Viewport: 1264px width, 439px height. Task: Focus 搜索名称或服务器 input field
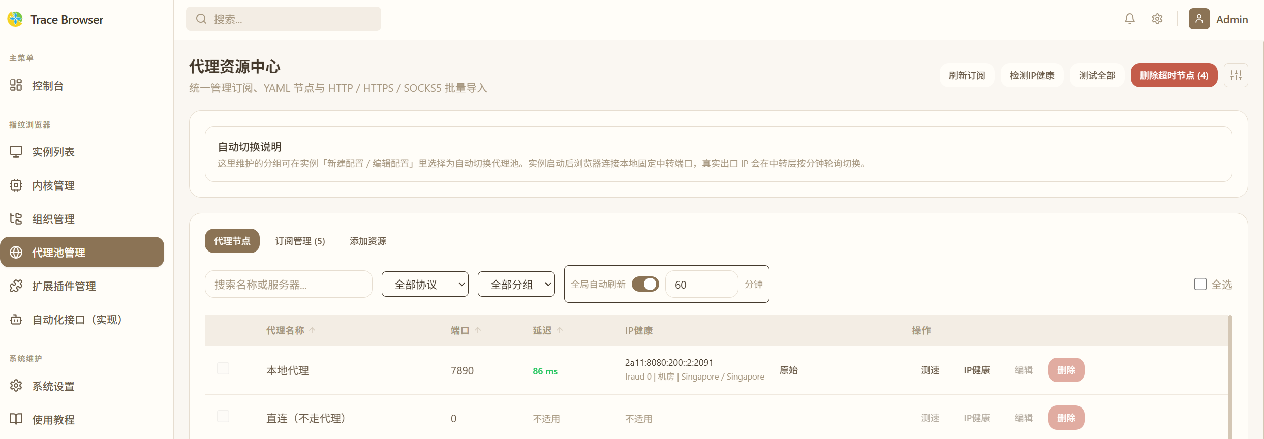tap(288, 284)
